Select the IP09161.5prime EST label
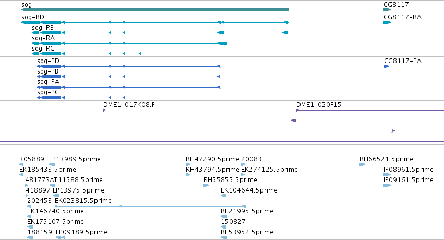Viewport: 444px width, 240px height. tap(409, 179)
